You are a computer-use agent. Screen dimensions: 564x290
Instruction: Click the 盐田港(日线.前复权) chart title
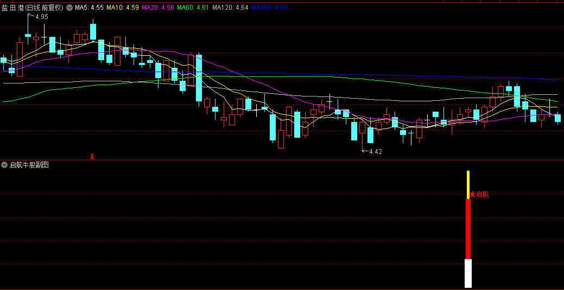point(33,8)
